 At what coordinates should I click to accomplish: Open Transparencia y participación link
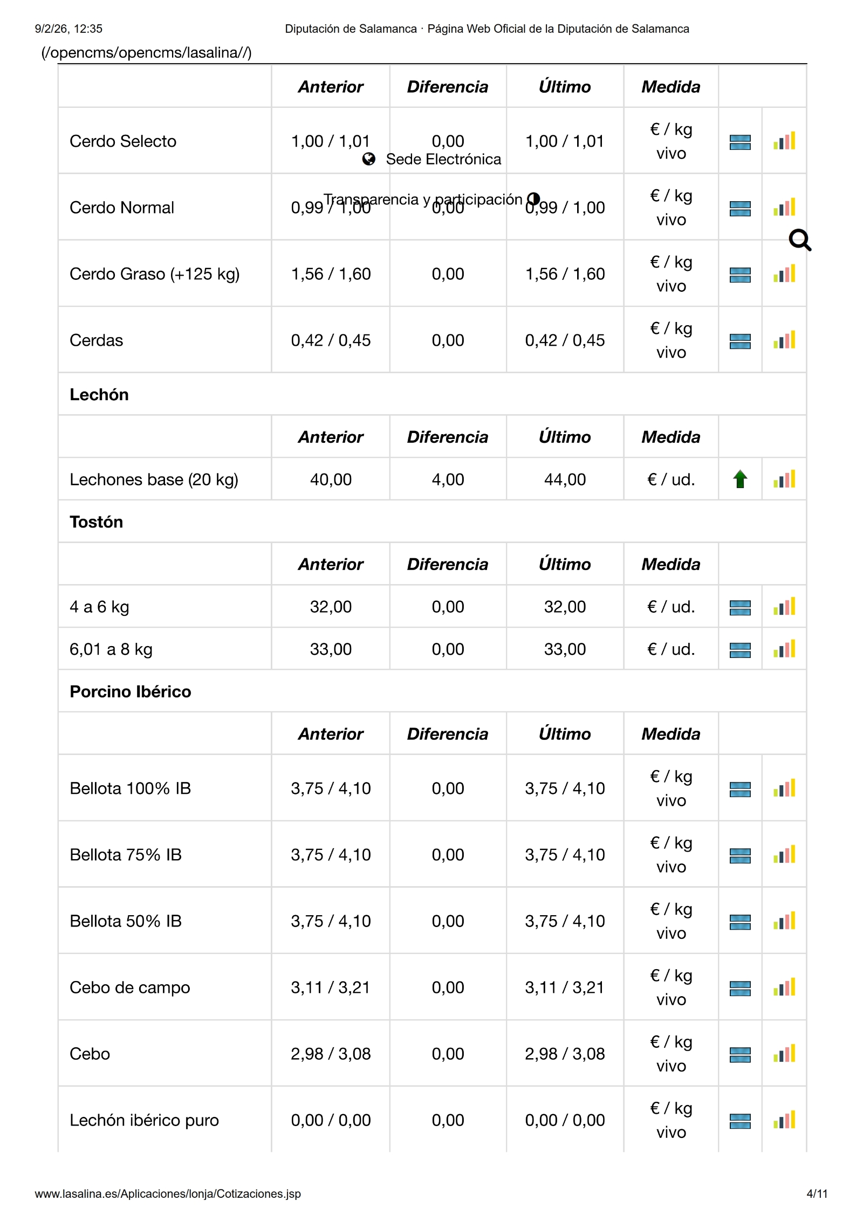coord(423,199)
